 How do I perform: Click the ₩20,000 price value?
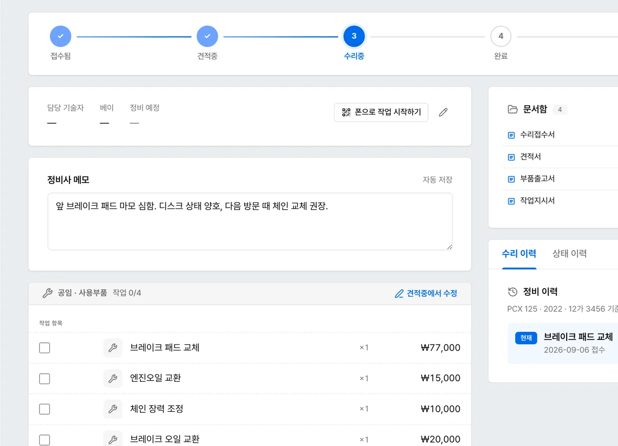click(441, 439)
